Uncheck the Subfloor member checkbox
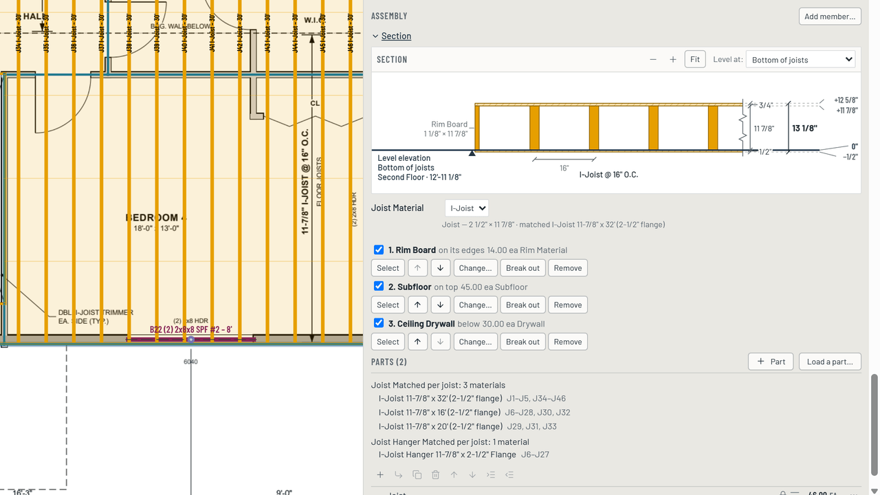This screenshot has width=880, height=495. [x=379, y=286]
